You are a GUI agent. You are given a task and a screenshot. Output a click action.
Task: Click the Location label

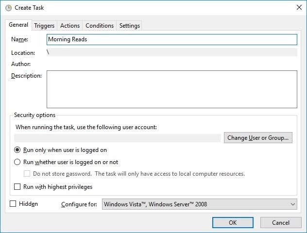[x=23, y=53]
